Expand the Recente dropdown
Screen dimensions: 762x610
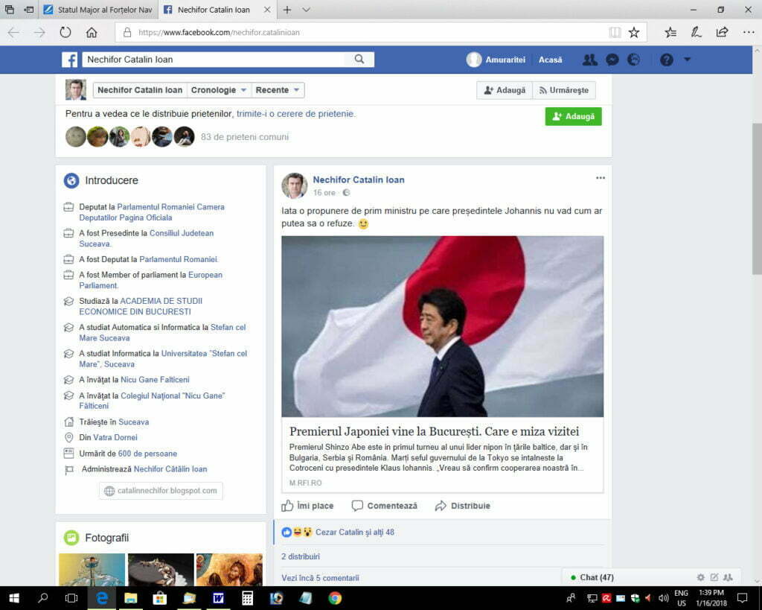point(278,90)
